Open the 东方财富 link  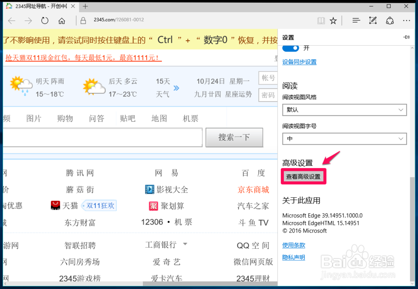coord(80,223)
